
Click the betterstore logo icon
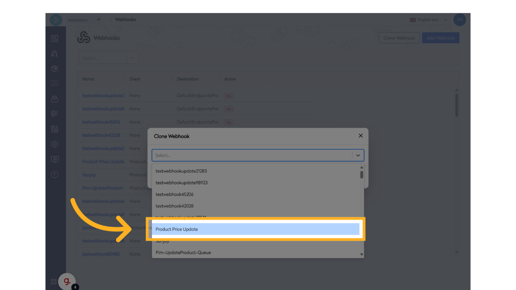coord(56,20)
